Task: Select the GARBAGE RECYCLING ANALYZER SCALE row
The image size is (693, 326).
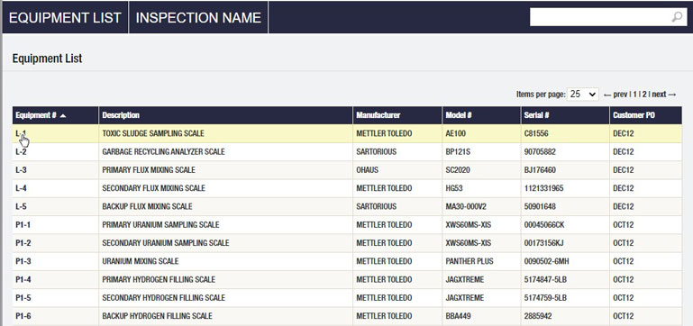Action: [x=347, y=152]
